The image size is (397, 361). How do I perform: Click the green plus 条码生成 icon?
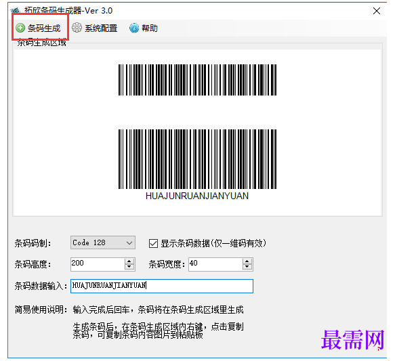[x=20, y=28]
